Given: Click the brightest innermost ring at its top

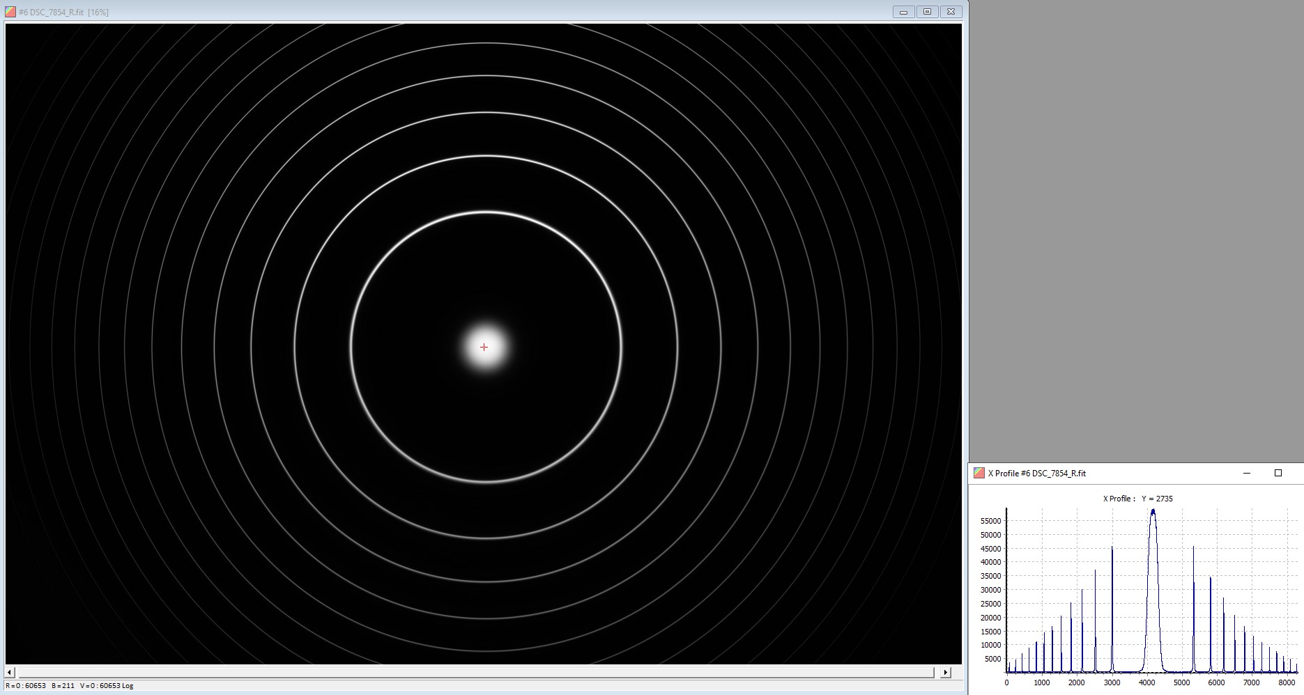Looking at the screenshot, I should (x=486, y=212).
